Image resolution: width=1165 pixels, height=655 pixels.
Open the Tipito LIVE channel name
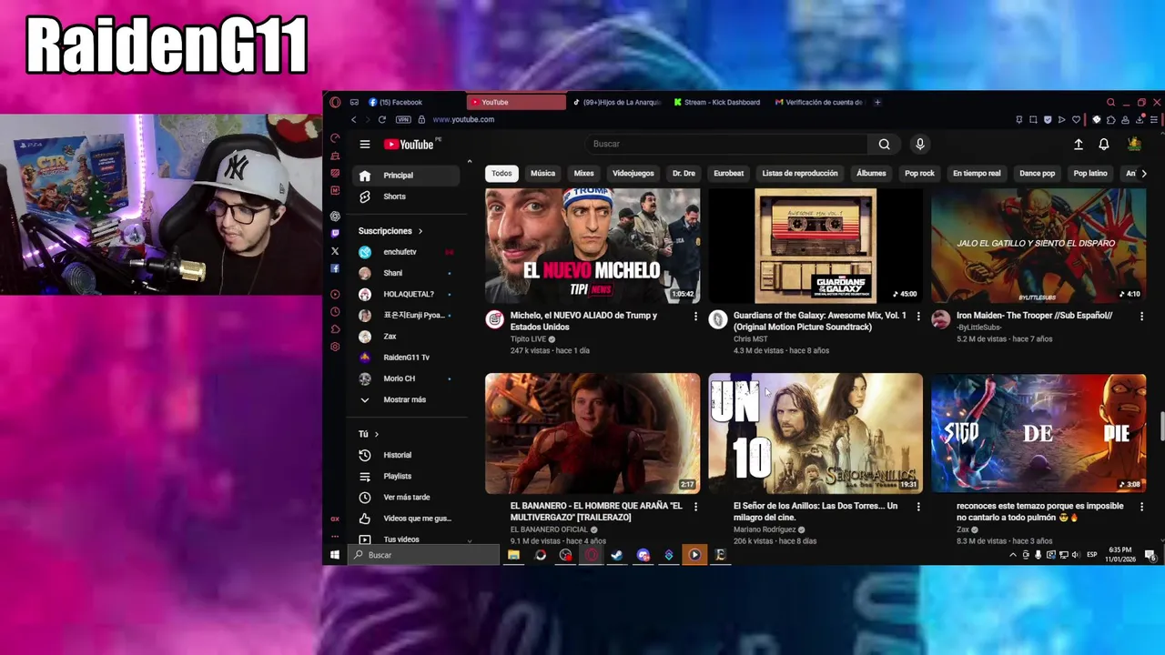click(x=528, y=339)
